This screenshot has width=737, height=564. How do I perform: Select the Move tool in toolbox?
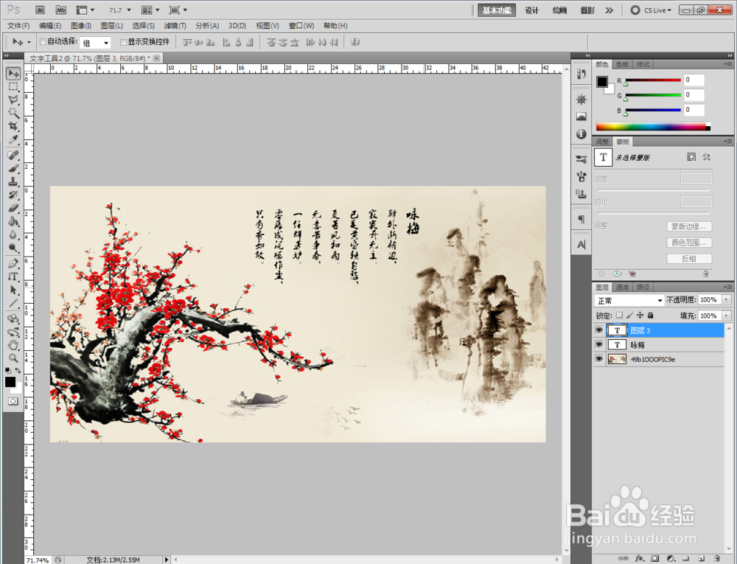click(13, 73)
